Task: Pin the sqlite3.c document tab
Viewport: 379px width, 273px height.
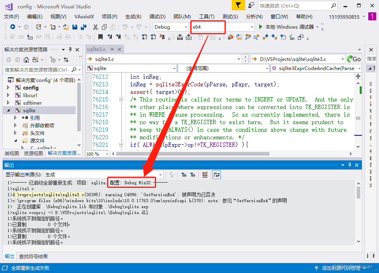Action: [112, 49]
